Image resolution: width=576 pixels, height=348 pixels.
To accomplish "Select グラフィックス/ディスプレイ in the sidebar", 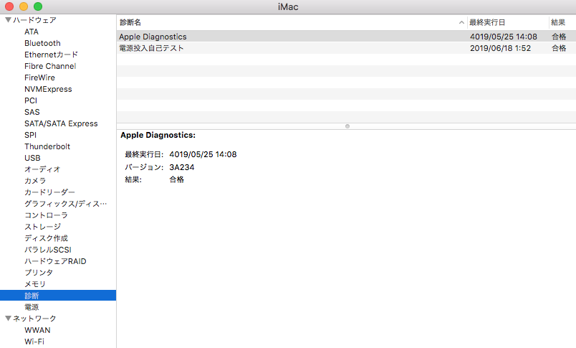I will 66,204.
